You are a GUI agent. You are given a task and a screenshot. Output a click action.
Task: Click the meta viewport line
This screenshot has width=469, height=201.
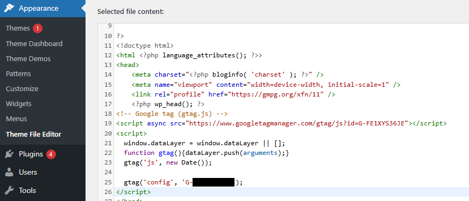coord(266,85)
